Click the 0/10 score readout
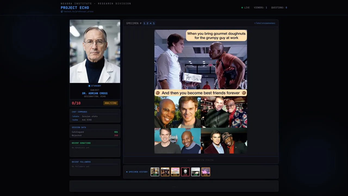 pyautogui.click(x=76, y=103)
